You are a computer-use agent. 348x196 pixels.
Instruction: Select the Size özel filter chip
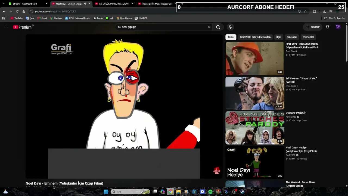(292, 37)
